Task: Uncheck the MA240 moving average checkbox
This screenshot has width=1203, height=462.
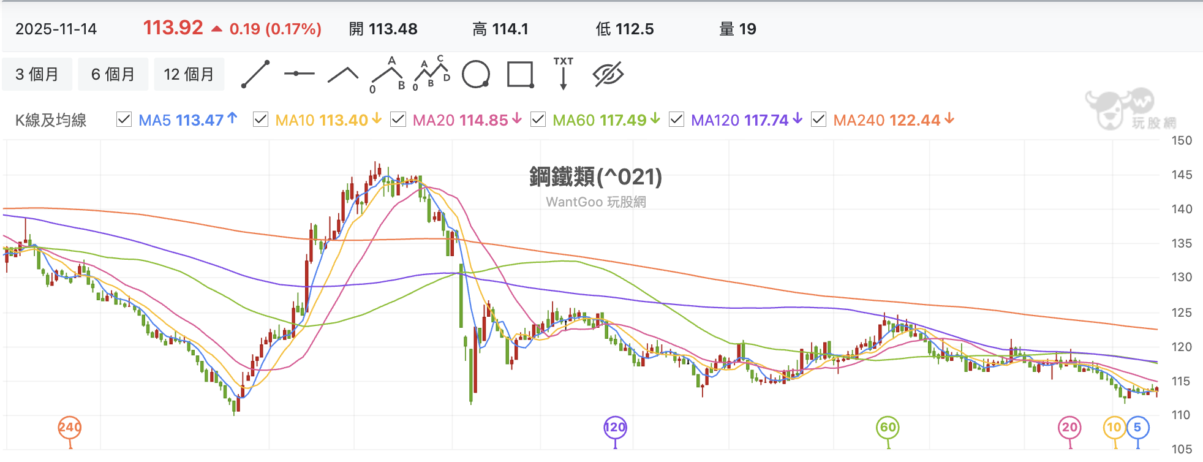Action: [818, 119]
